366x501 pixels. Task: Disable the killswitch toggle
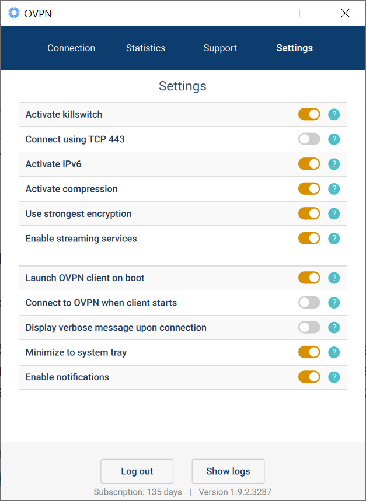click(309, 114)
